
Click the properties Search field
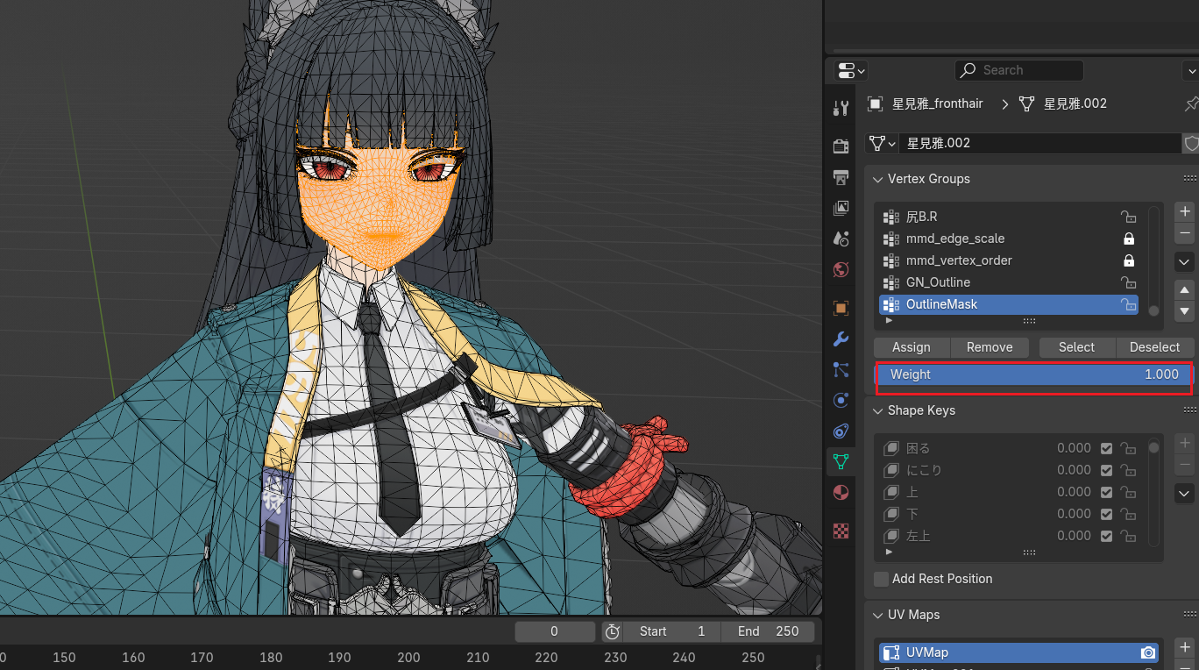pyautogui.click(x=1019, y=70)
